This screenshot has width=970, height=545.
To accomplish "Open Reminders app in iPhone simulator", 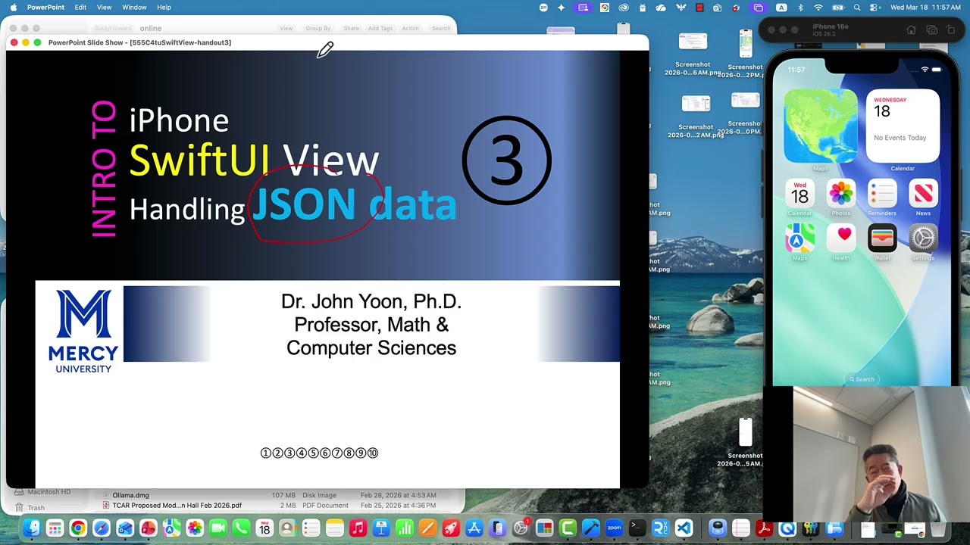I will pos(882,195).
